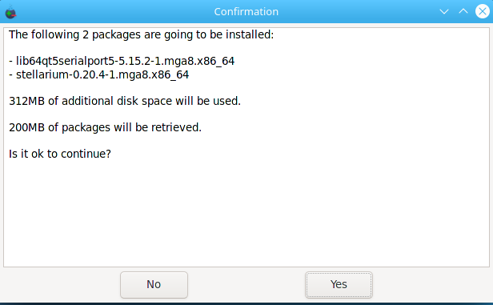The image size is (493, 305).
Task: Click the "Is it ok to continue?" question
Action: 60,154
